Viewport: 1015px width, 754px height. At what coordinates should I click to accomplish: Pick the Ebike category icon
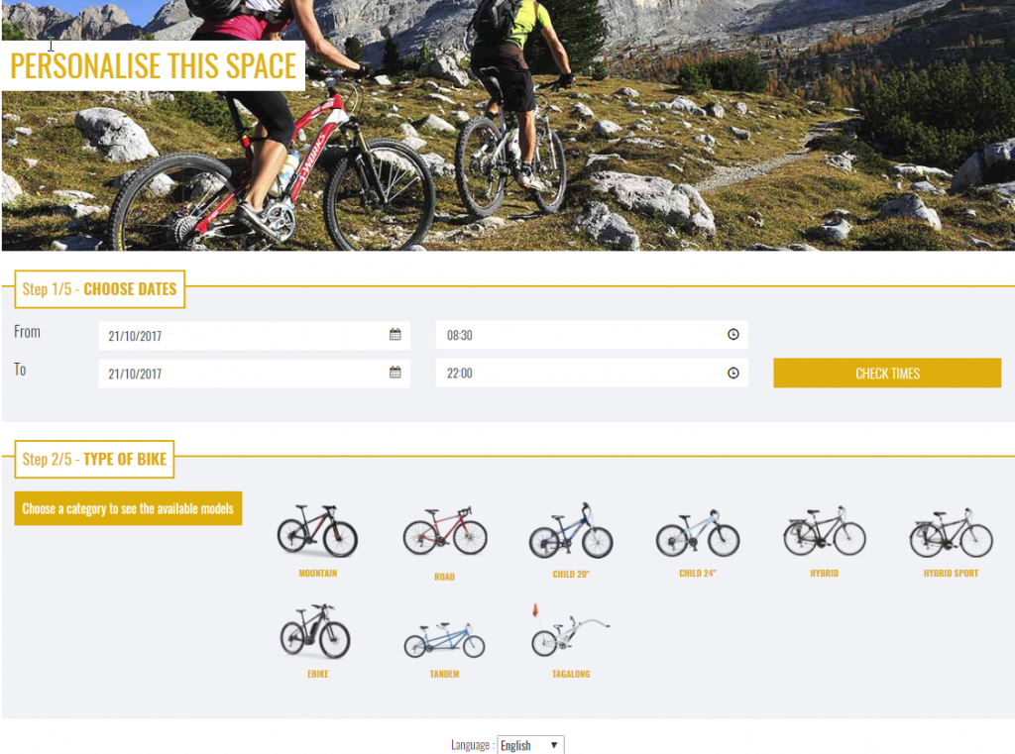tap(315, 632)
